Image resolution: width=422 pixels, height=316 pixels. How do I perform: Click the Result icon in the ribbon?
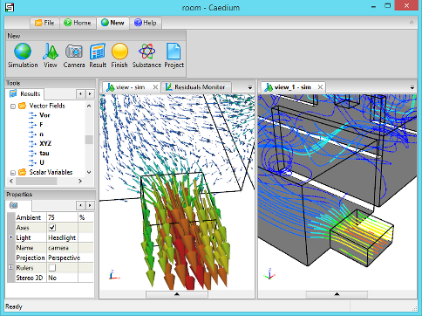point(98,55)
